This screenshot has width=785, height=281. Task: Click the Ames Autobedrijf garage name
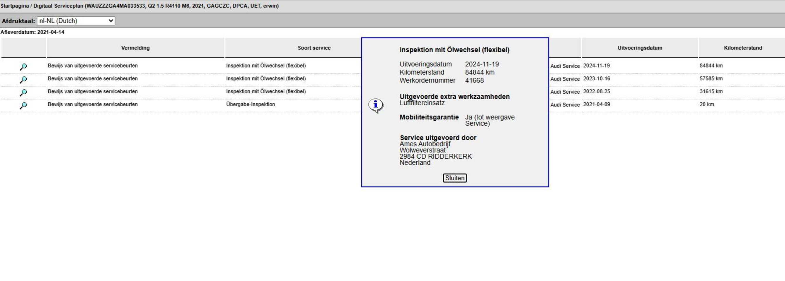coord(425,144)
